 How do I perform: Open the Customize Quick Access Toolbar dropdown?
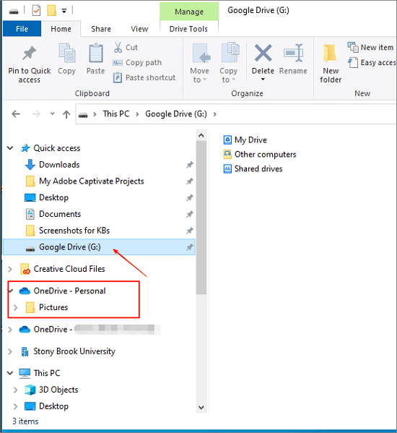(64, 11)
